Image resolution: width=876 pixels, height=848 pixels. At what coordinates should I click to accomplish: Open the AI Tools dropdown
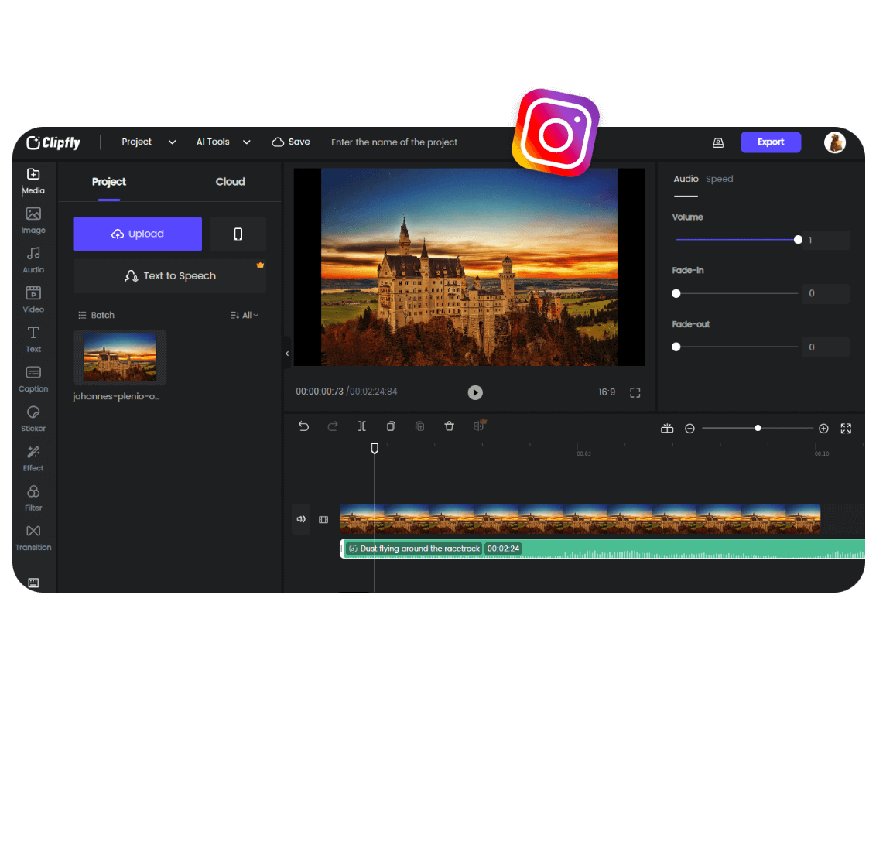pos(223,142)
